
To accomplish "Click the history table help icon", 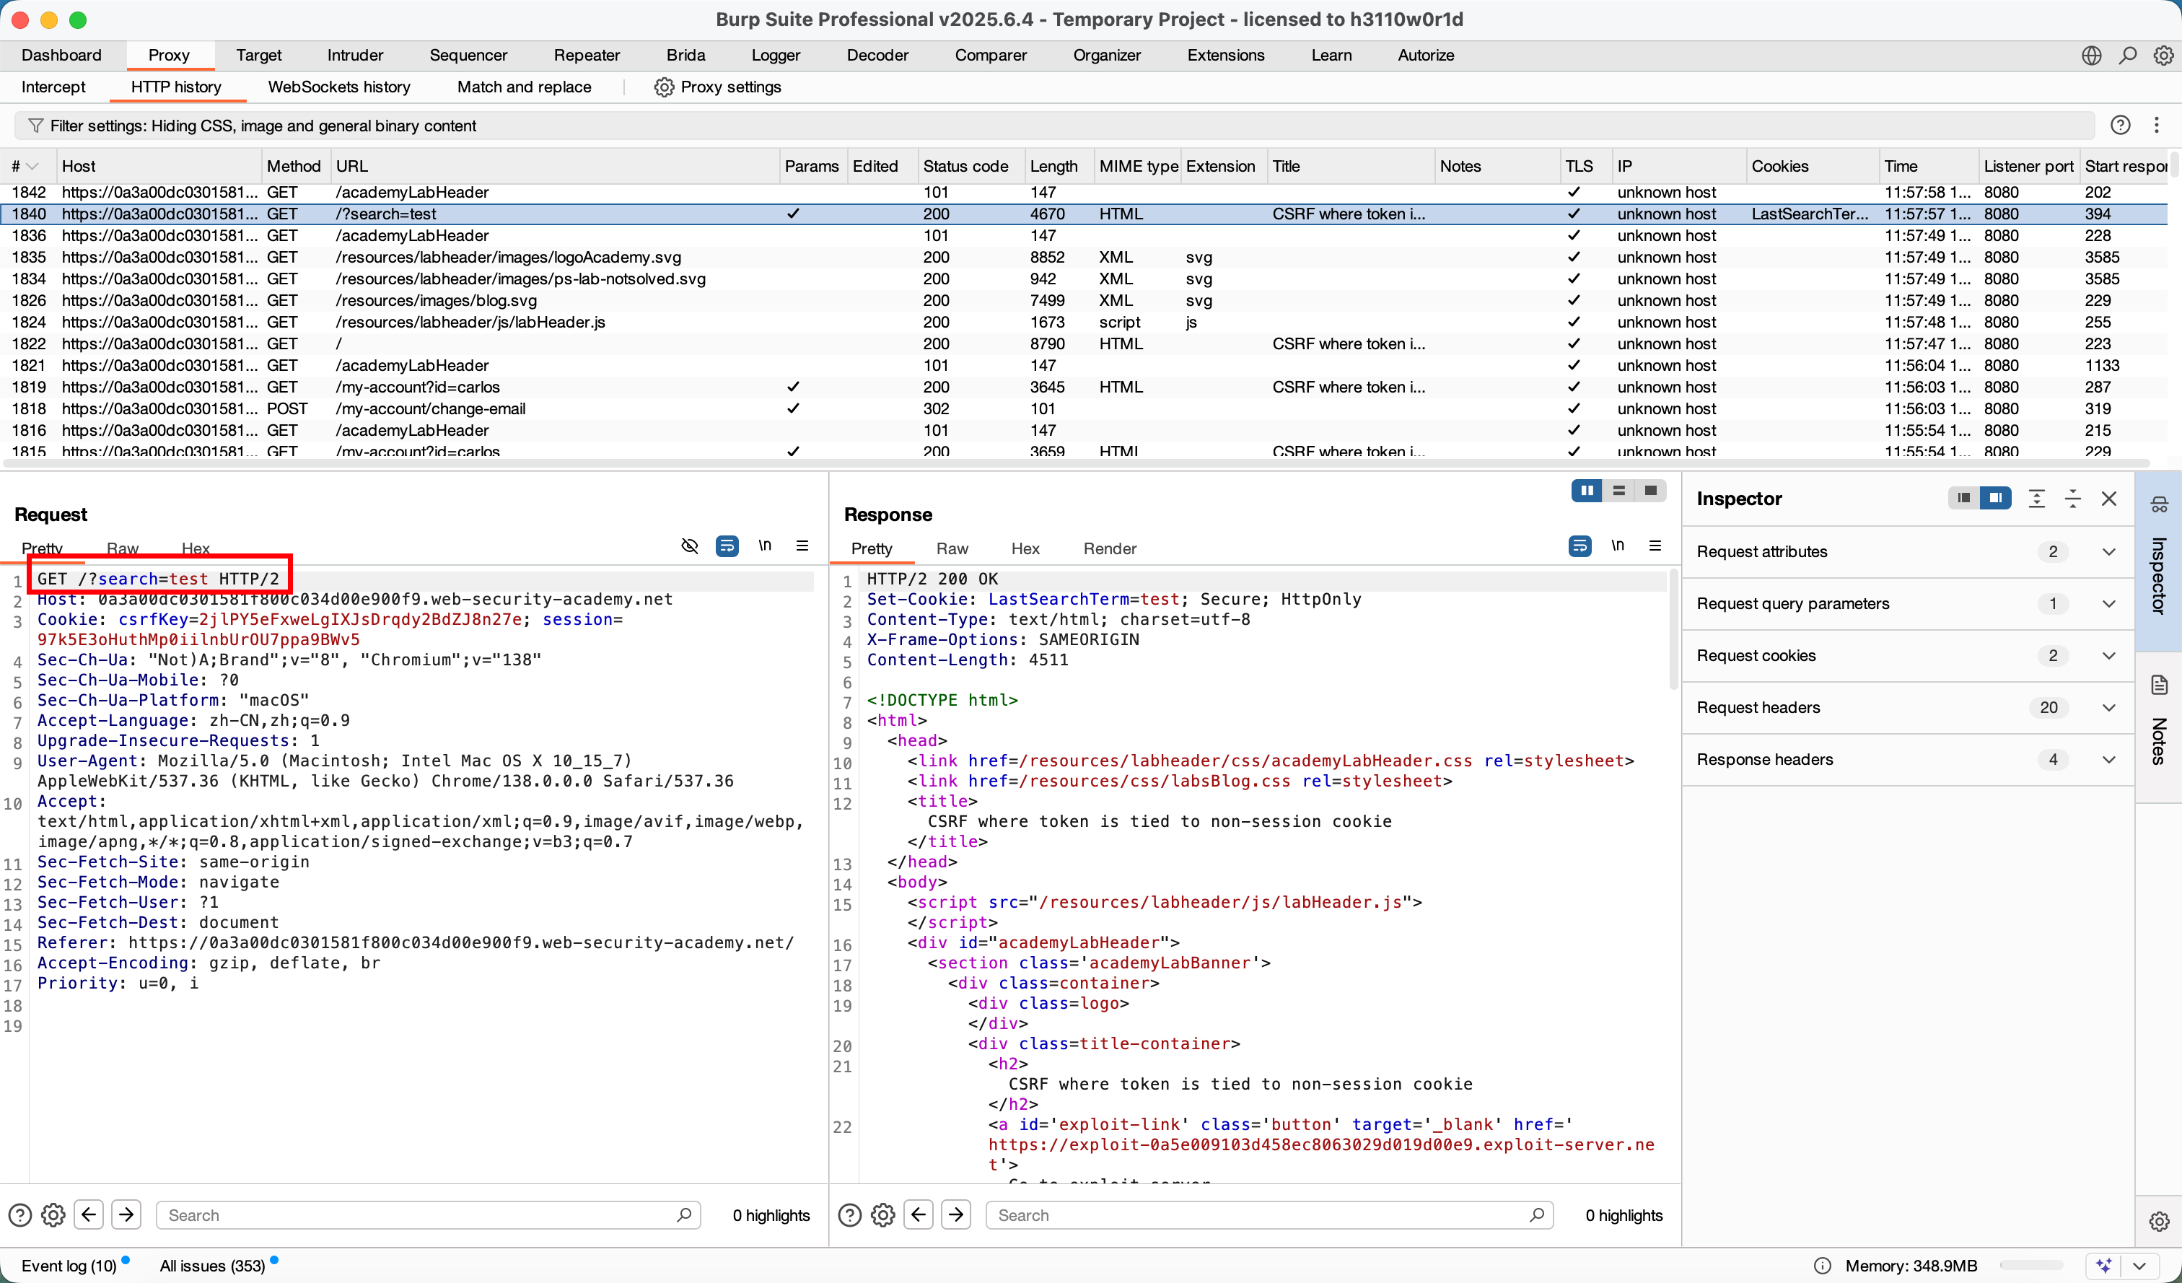I will (2120, 126).
